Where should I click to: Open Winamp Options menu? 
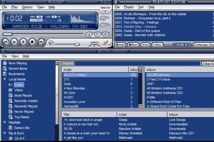[x=27, y=7]
